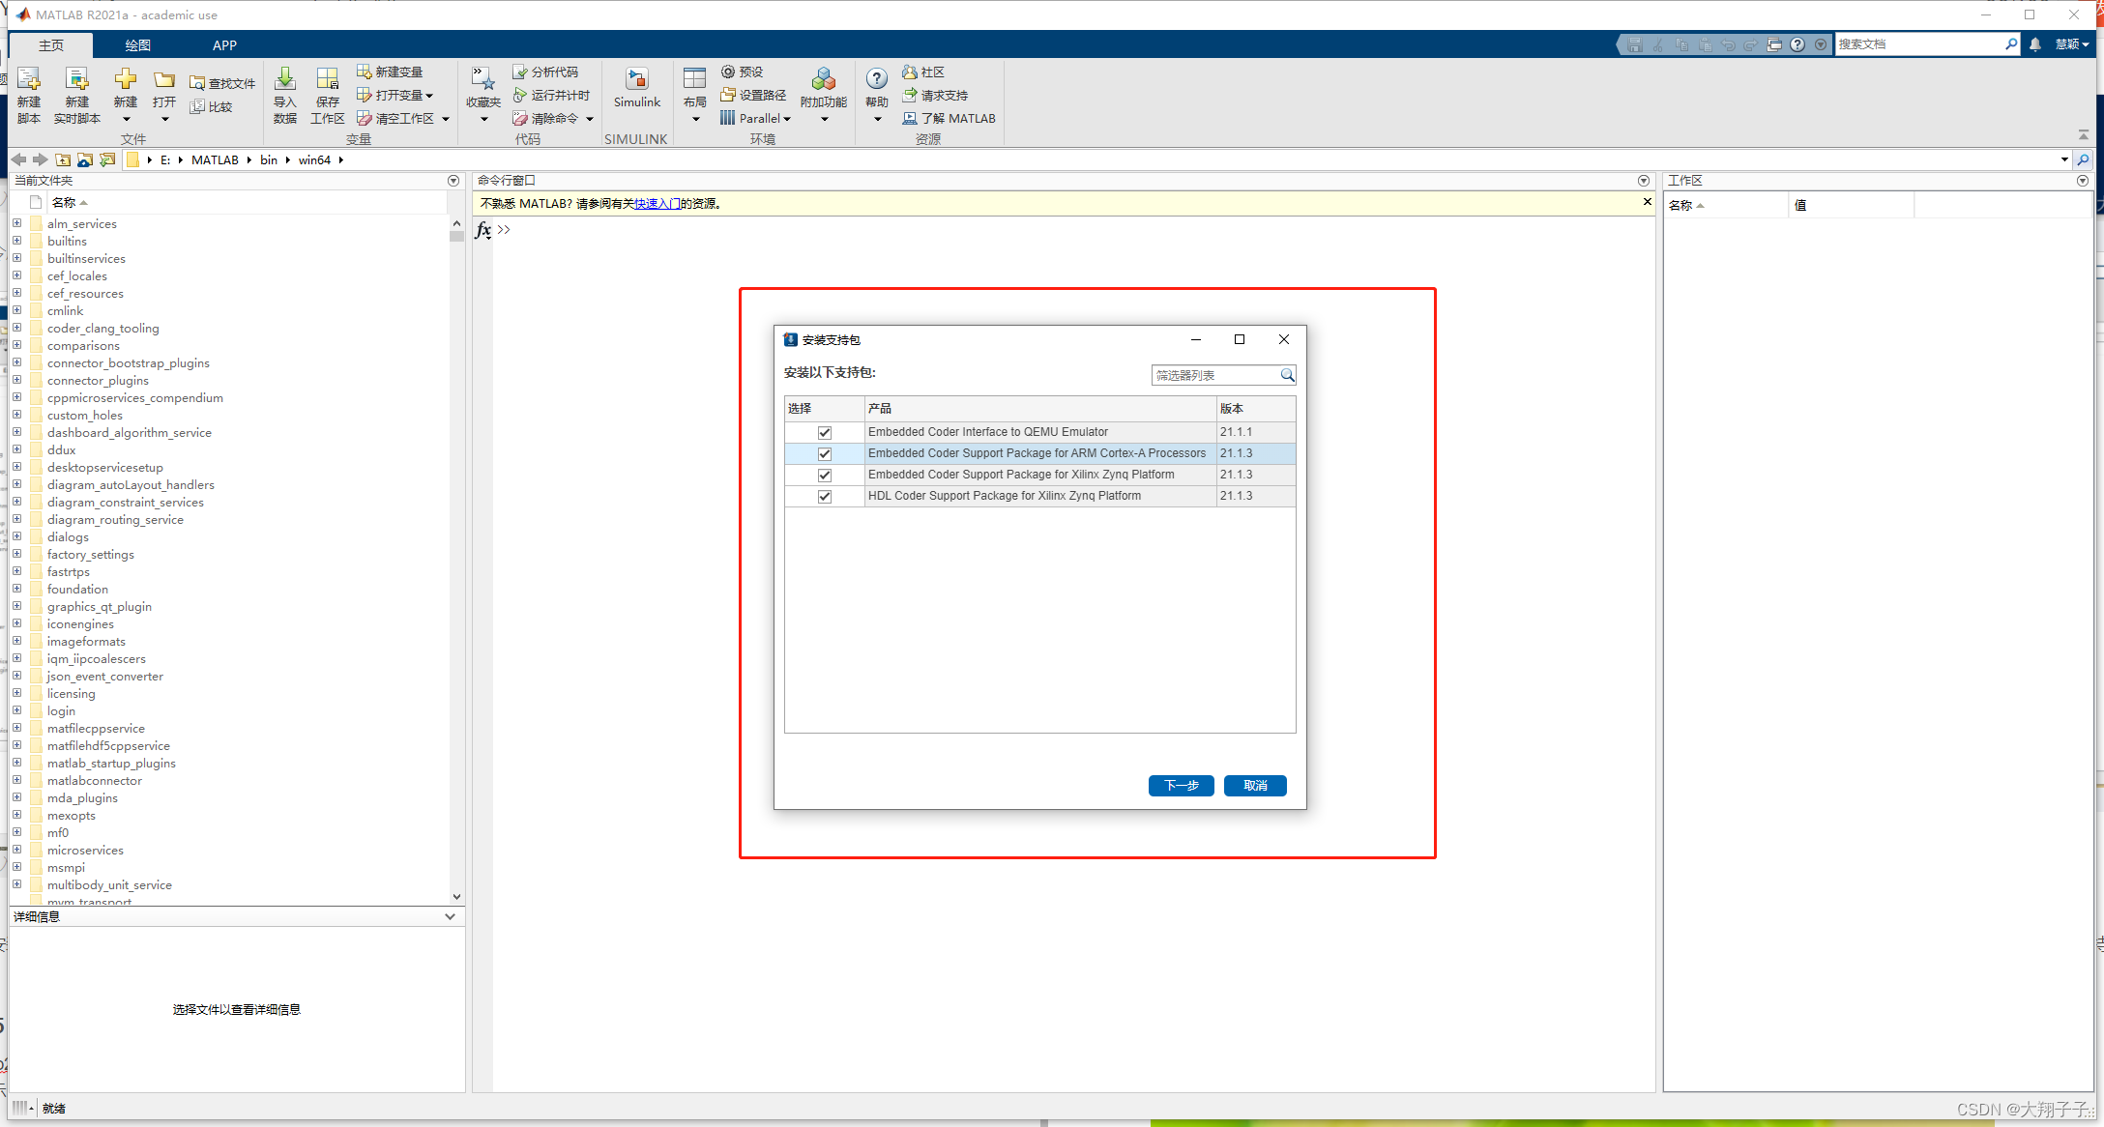Click the 导入数据 (Import Data) icon
Image resolution: width=2104 pixels, height=1127 pixels.
point(284,93)
